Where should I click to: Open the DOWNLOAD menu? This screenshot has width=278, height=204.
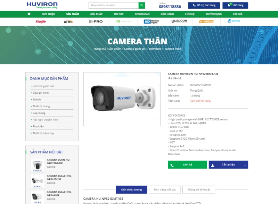142,14
